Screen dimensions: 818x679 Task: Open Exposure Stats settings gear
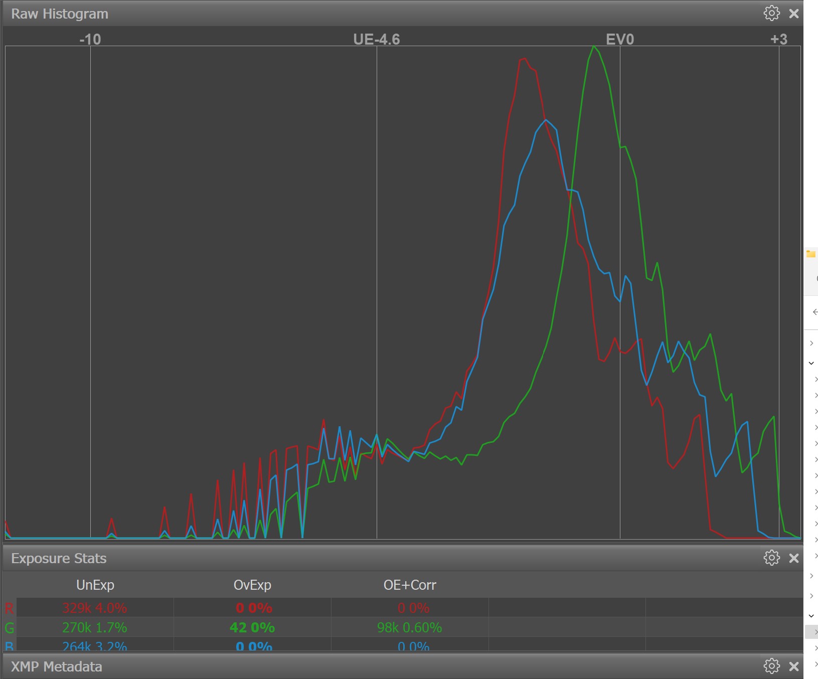(771, 558)
